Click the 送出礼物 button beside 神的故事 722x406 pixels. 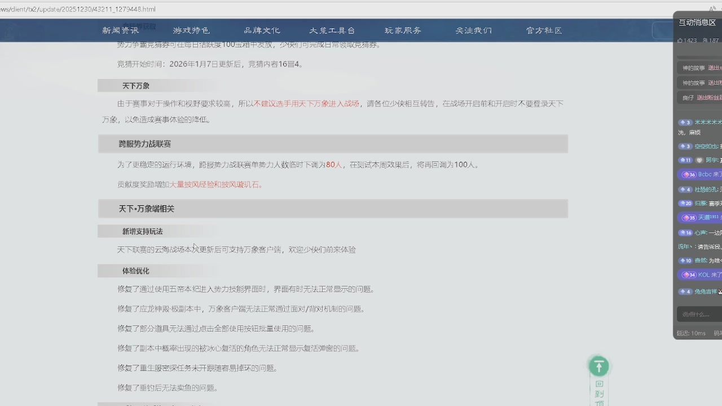713,67
